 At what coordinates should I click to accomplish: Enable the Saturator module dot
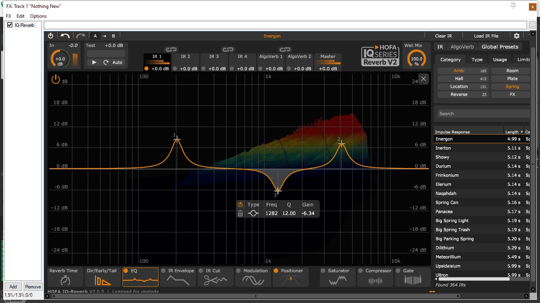[x=323, y=271]
